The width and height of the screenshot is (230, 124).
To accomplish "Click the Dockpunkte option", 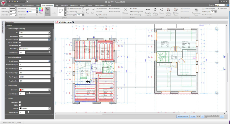I will (207, 15).
